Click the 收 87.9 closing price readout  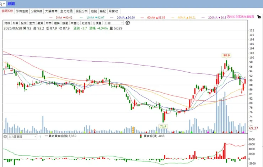[64, 28]
